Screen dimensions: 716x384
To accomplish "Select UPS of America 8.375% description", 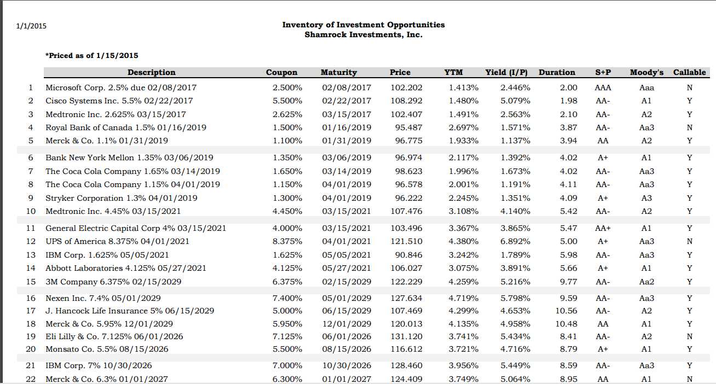I will [x=117, y=241].
